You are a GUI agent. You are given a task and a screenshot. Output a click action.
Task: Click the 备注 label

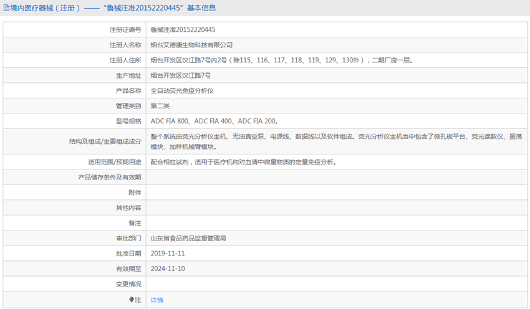pos(135,223)
